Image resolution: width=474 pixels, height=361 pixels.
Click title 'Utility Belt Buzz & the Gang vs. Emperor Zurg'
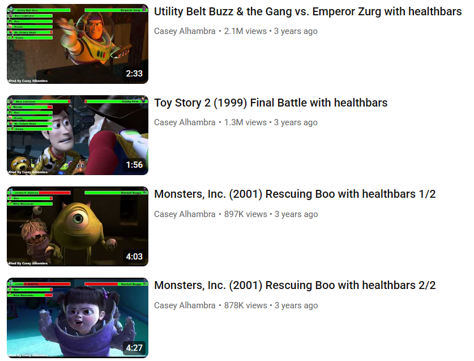coord(308,11)
